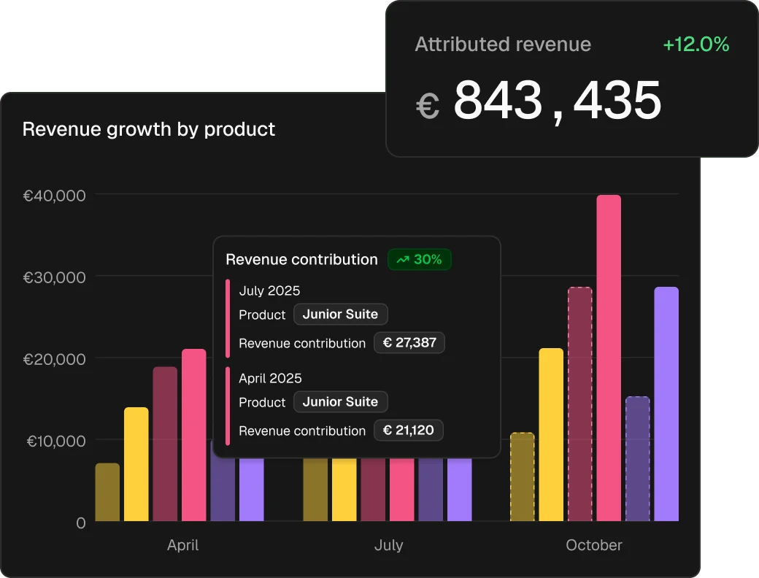The image size is (759, 578).
Task: Select the July bright yellow bar
Action: [344, 490]
